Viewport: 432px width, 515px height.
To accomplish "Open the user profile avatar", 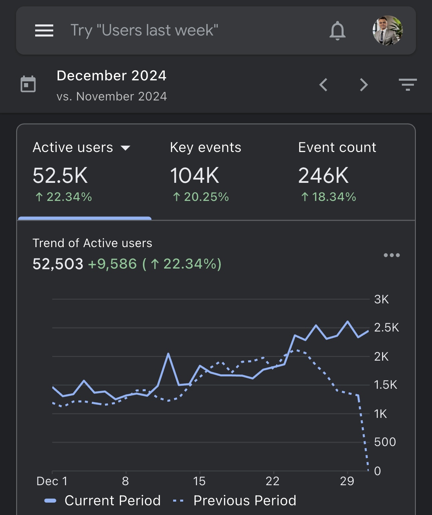I will [x=387, y=30].
